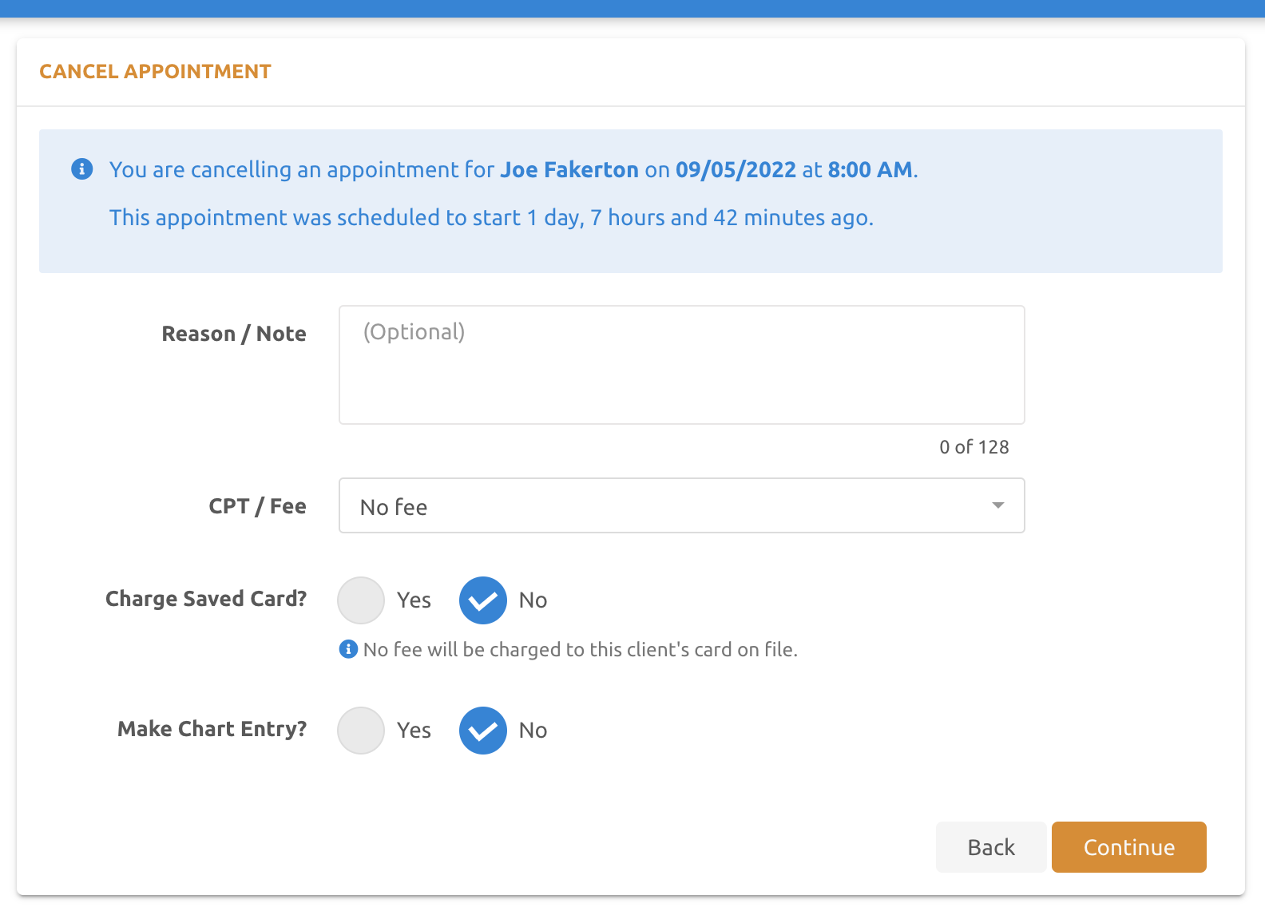
Task: Open the CPT/Fee selection dropdown
Action: [681, 505]
